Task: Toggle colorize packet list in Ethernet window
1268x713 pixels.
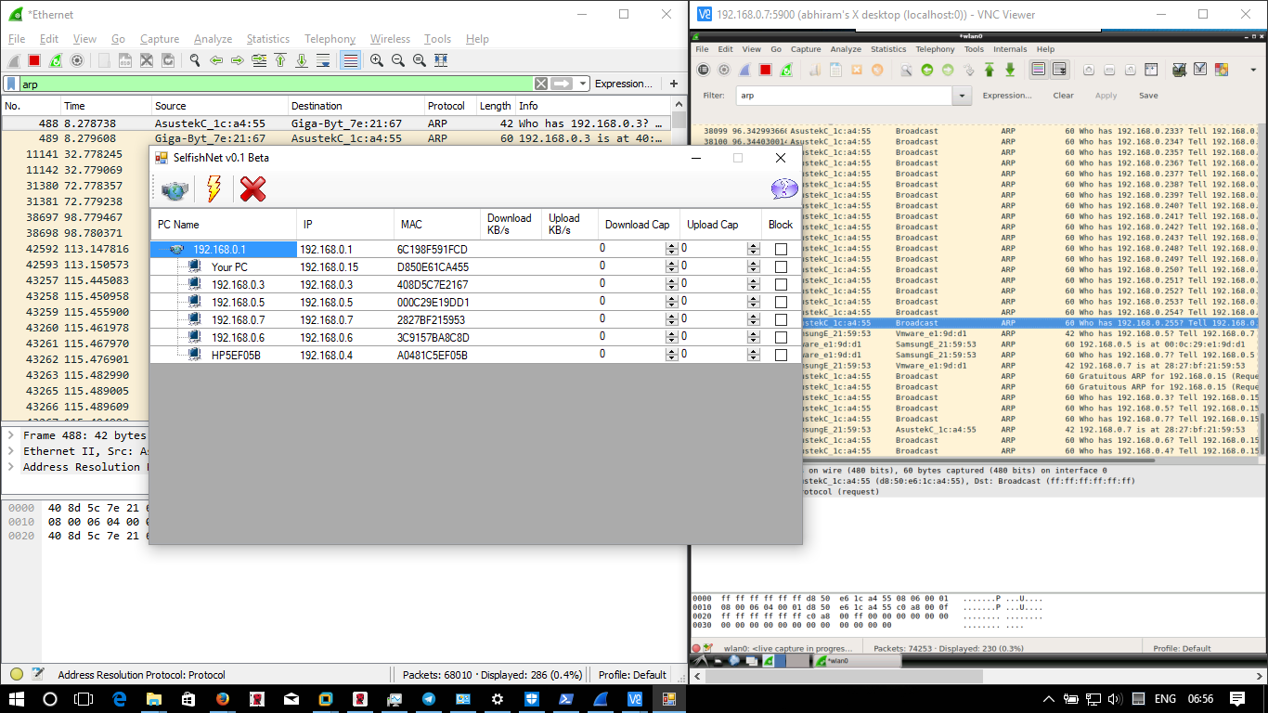Action: coord(350,60)
